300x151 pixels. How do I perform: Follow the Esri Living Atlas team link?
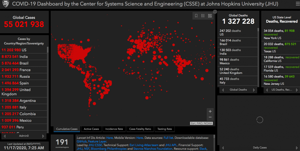tap(144, 145)
